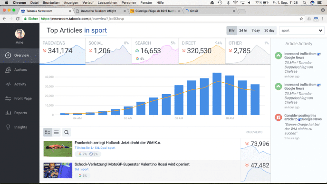Click the article search magnifier icon
The image size is (327, 184).
point(67,132)
